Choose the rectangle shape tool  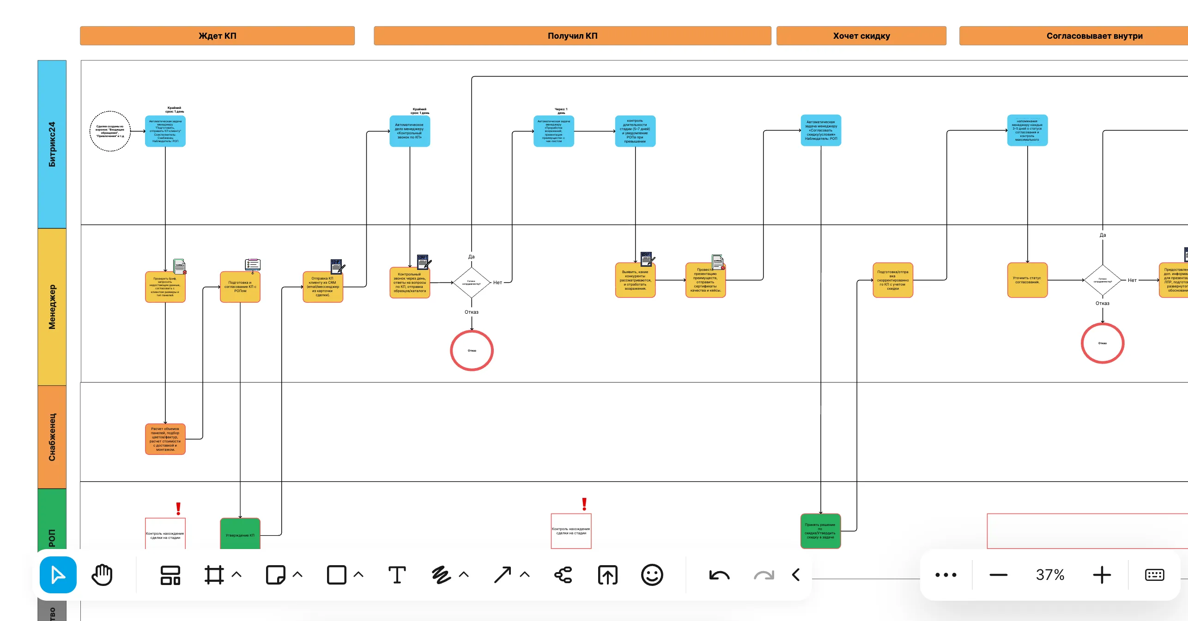(x=336, y=575)
